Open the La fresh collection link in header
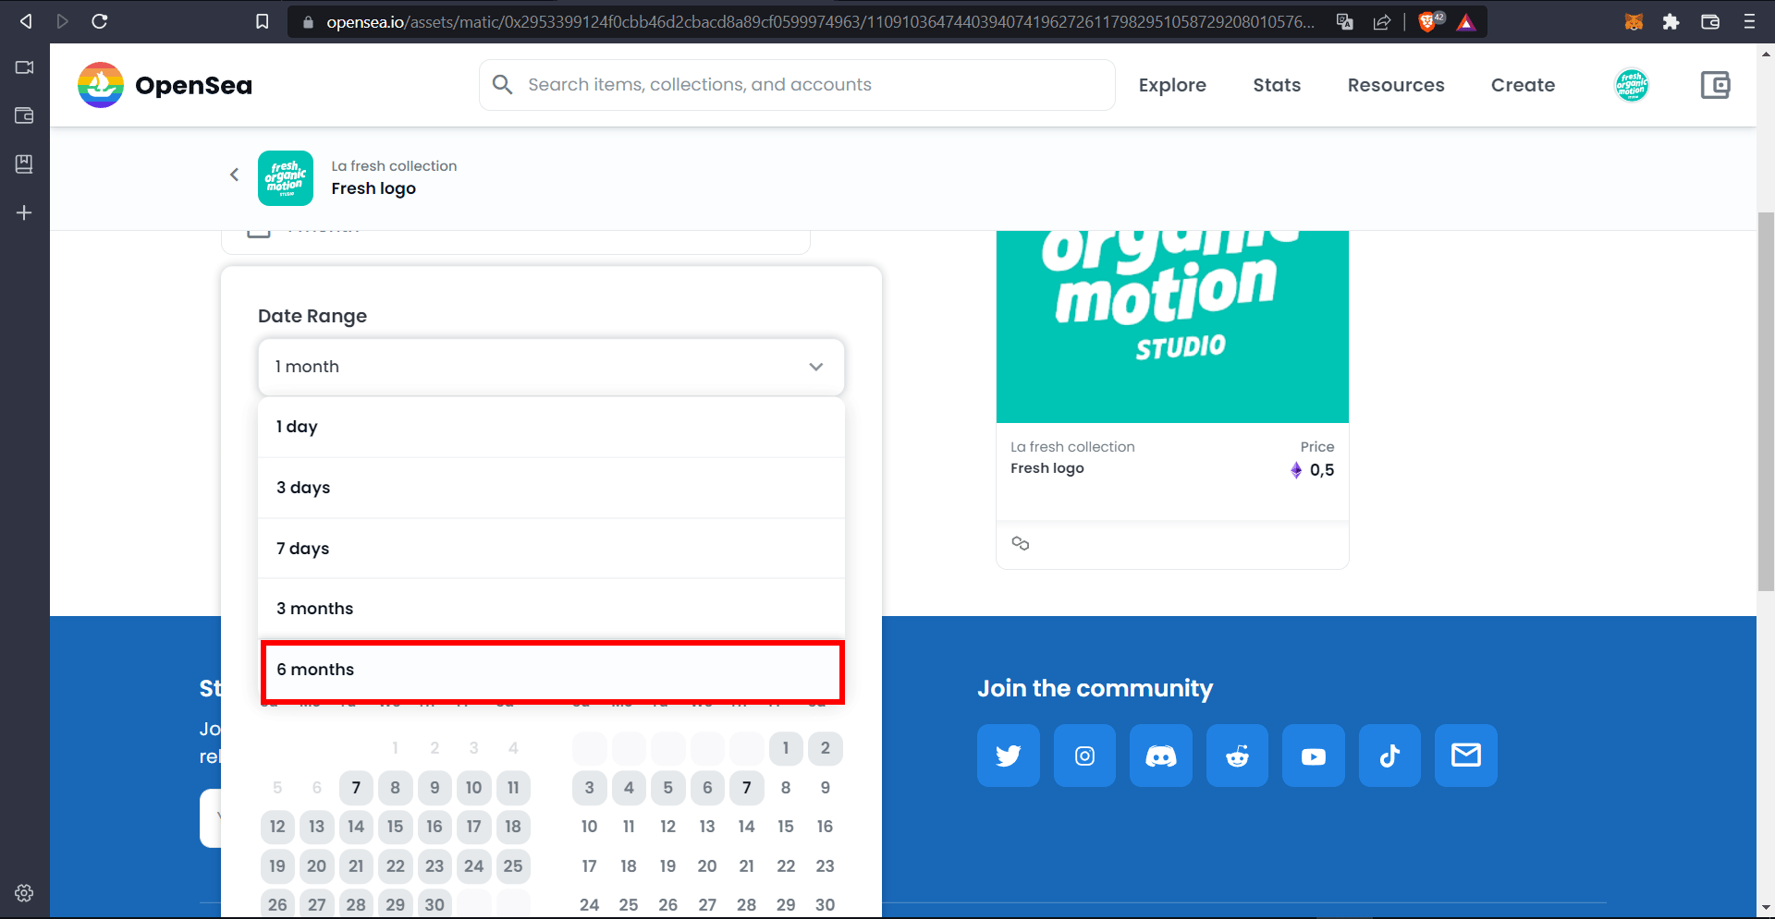 point(394,166)
